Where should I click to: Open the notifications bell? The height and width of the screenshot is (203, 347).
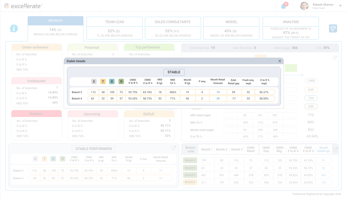coord(284,6)
